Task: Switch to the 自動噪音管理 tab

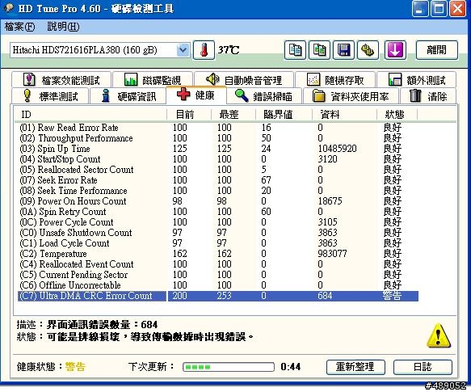Action: click(244, 80)
